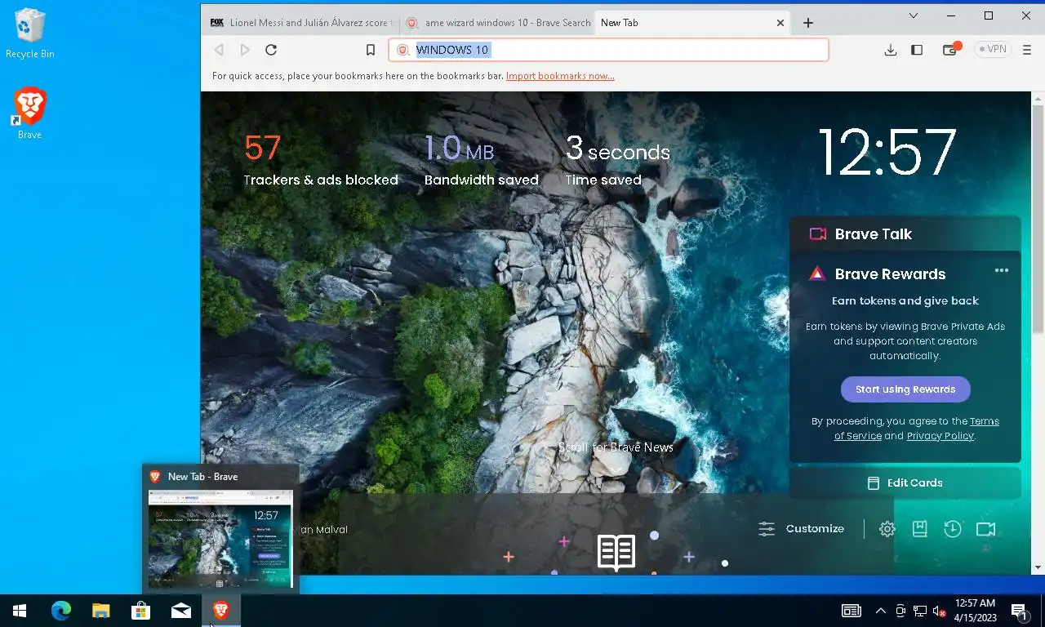Open the Brave News book icon

(x=616, y=553)
